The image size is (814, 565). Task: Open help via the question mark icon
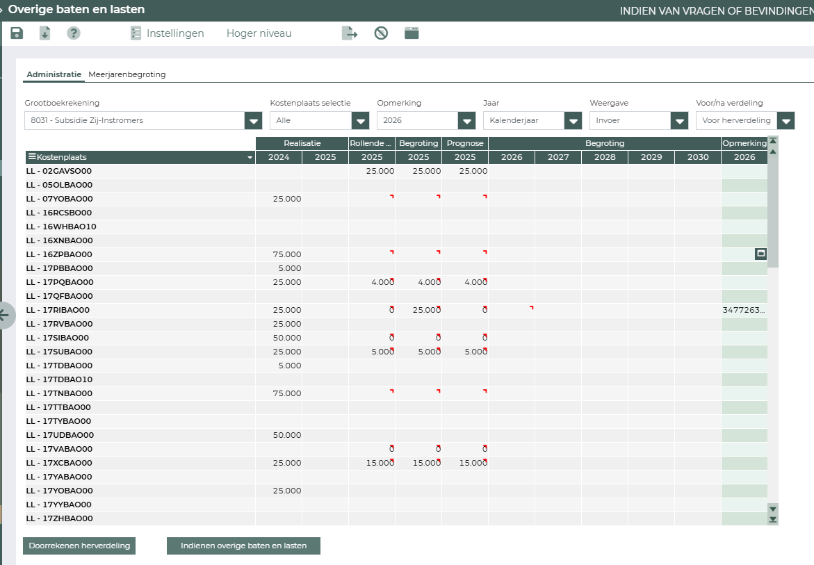[x=74, y=33]
